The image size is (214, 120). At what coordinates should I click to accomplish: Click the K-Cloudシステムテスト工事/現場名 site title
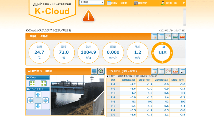click(x=48, y=30)
